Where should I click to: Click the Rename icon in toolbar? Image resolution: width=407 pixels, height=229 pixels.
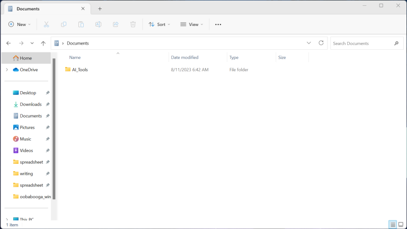click(x=98, y=24)
